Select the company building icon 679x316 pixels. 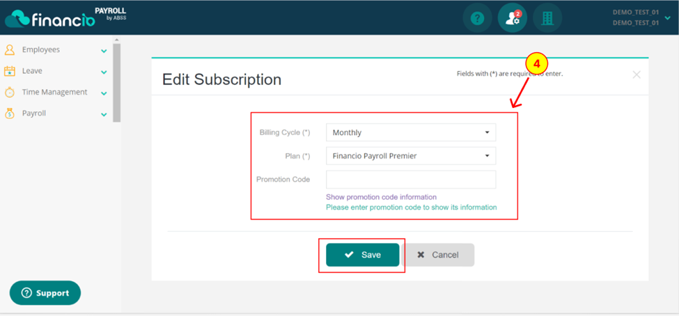point(547,18)
